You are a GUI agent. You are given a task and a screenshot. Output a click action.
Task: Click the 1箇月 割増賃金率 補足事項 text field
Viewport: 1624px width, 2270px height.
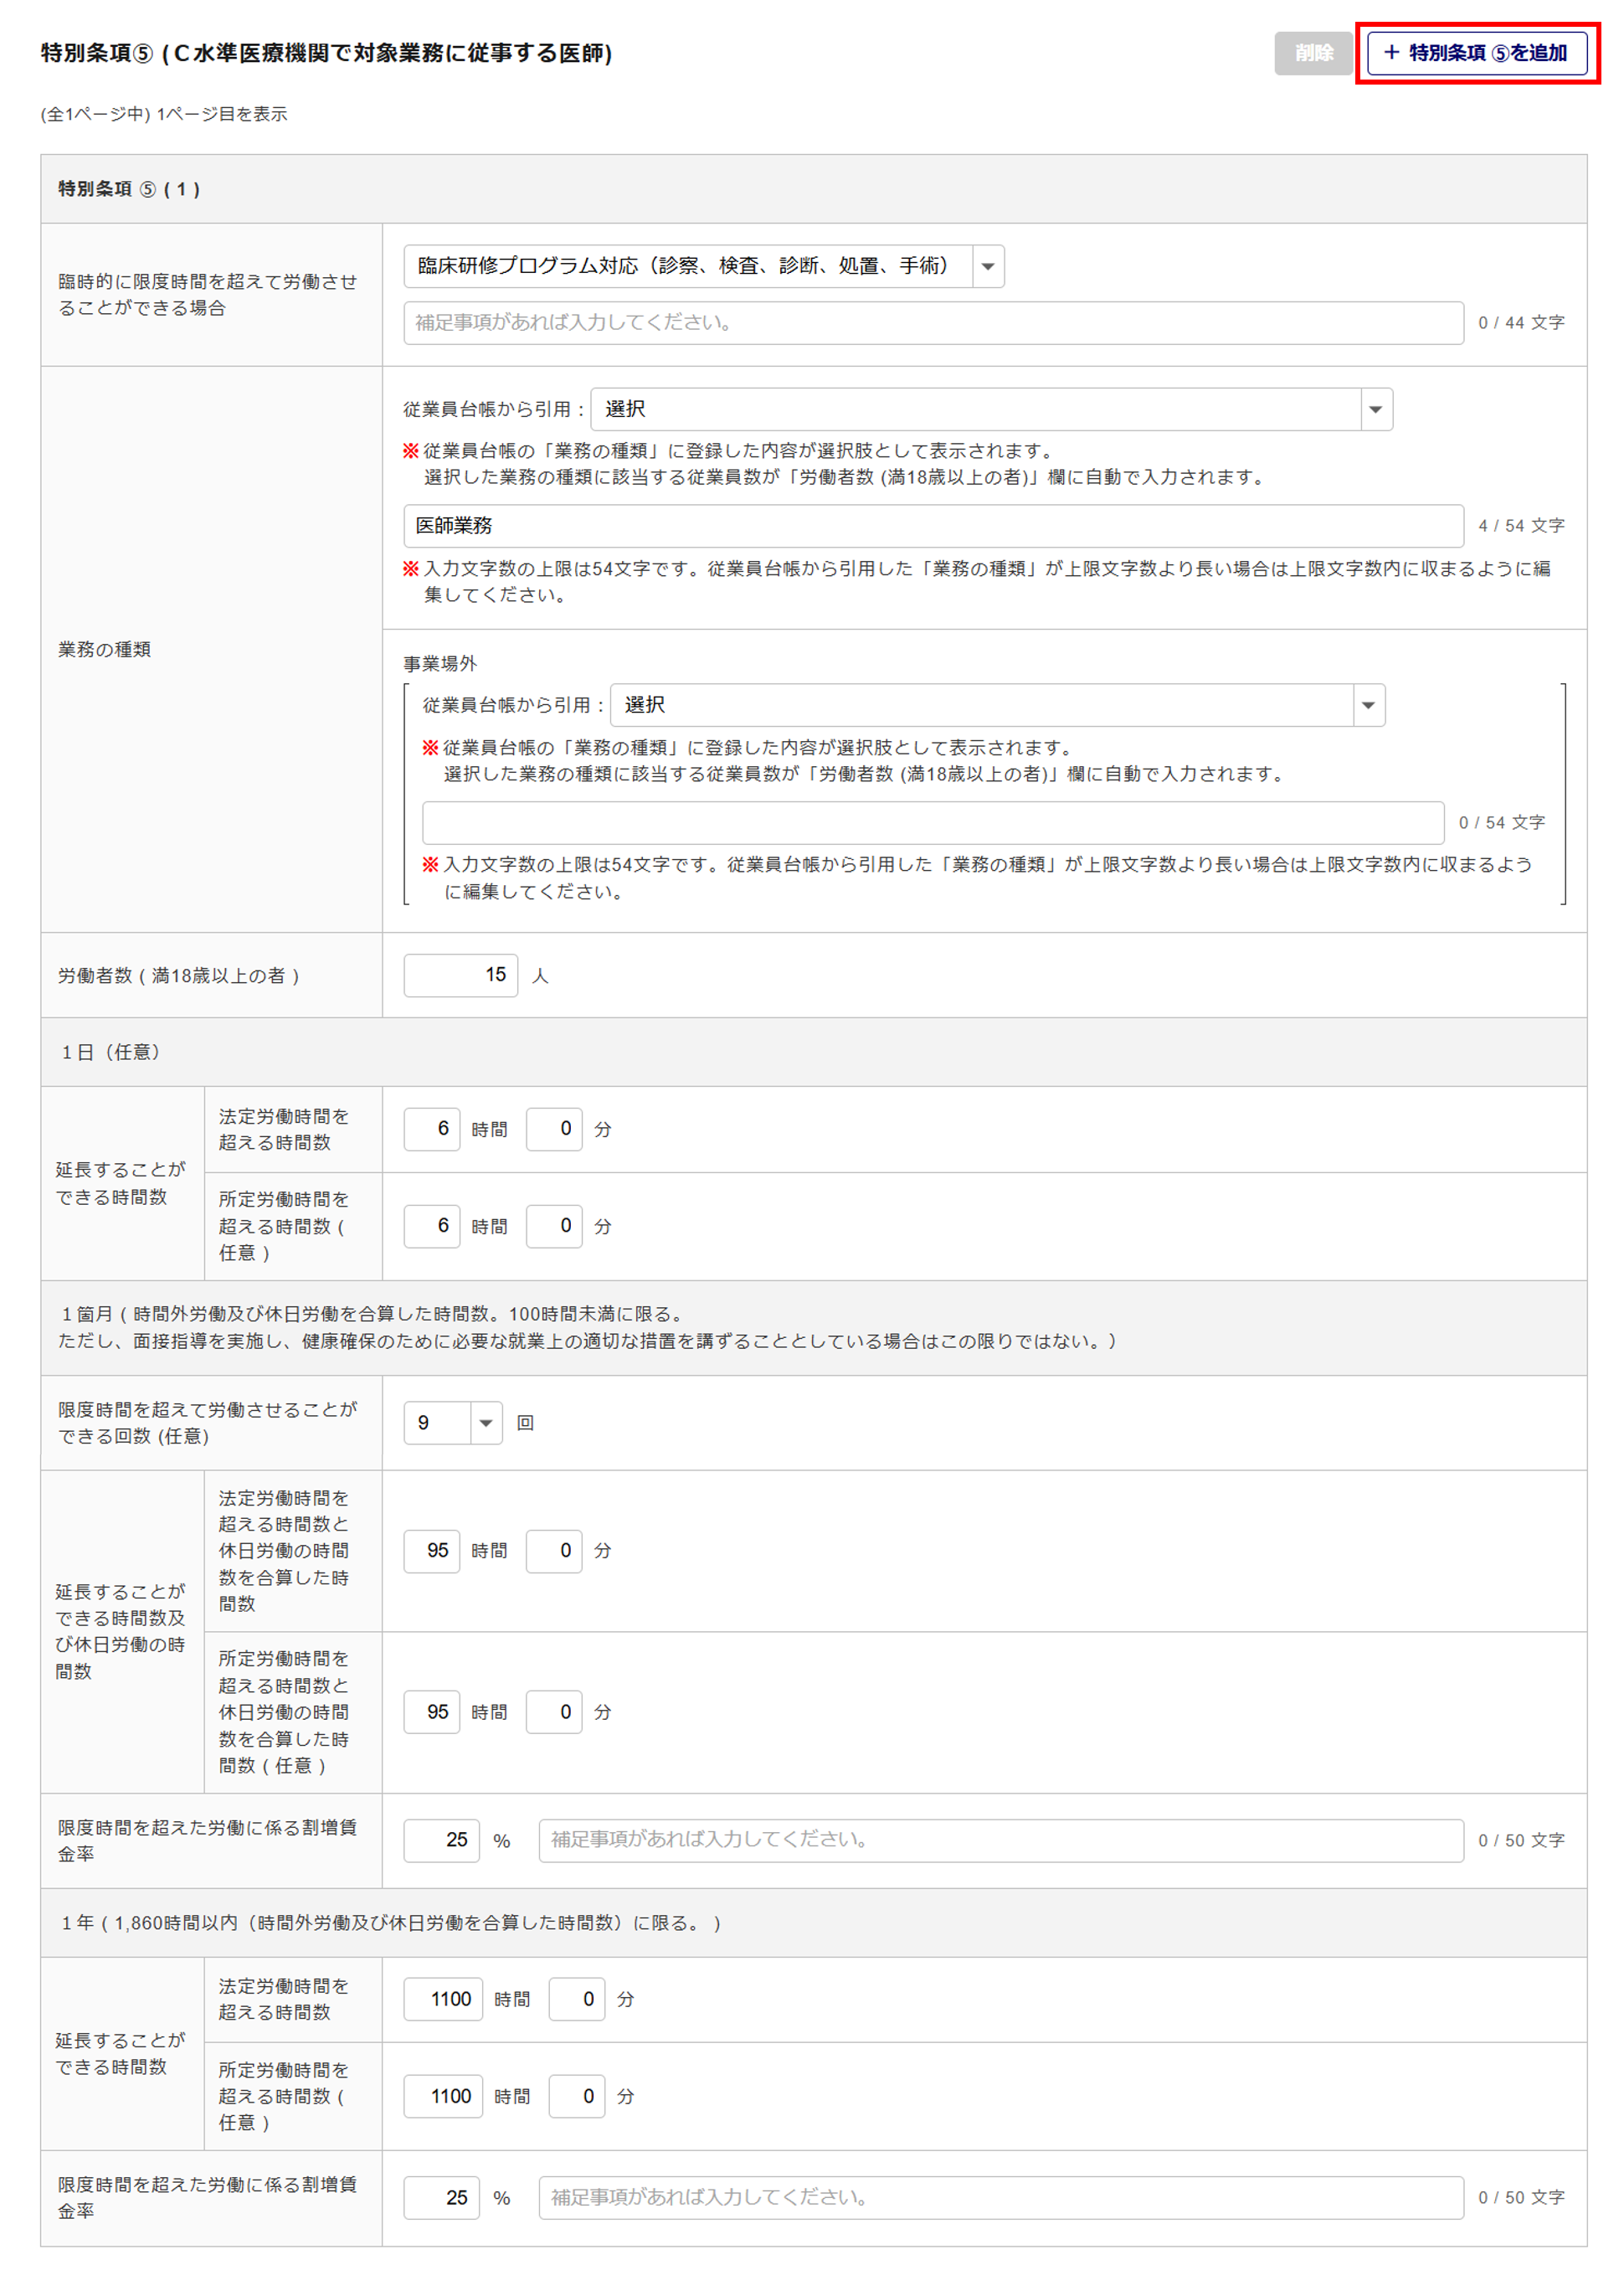tap(1000, 1840)
